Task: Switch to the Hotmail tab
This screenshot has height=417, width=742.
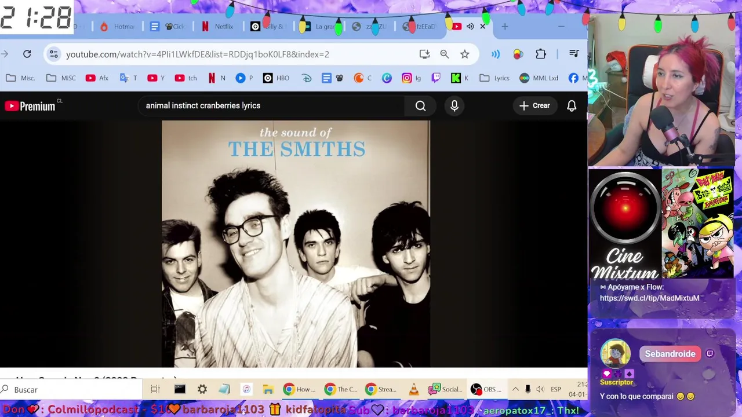Action: click(117, 27)
